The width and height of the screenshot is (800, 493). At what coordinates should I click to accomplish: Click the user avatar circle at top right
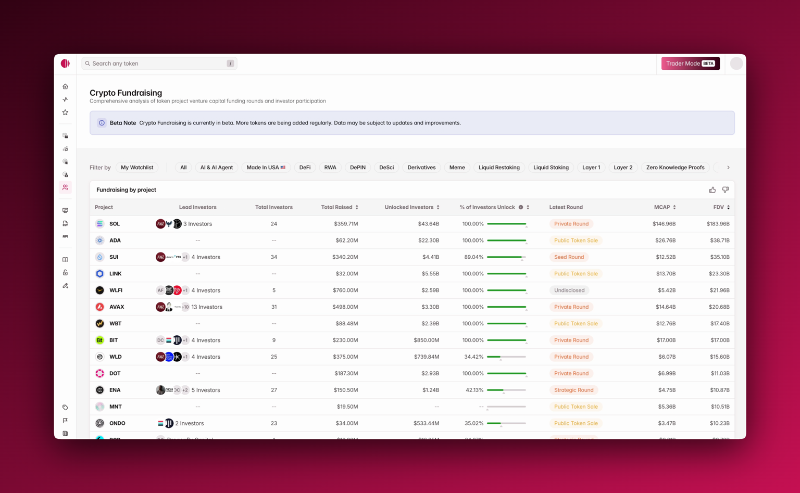[x=736, y=64]
